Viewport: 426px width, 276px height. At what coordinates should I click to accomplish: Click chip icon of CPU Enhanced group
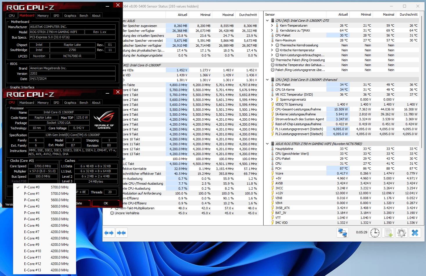tap(273, 80)
